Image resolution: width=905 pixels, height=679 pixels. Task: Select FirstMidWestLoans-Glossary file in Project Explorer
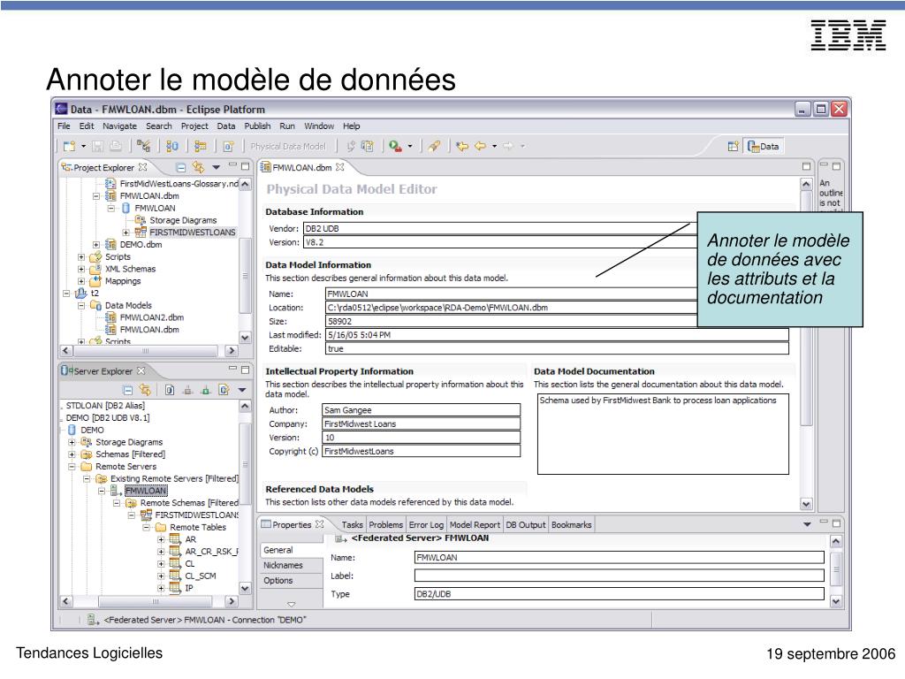tap(179, 184)
